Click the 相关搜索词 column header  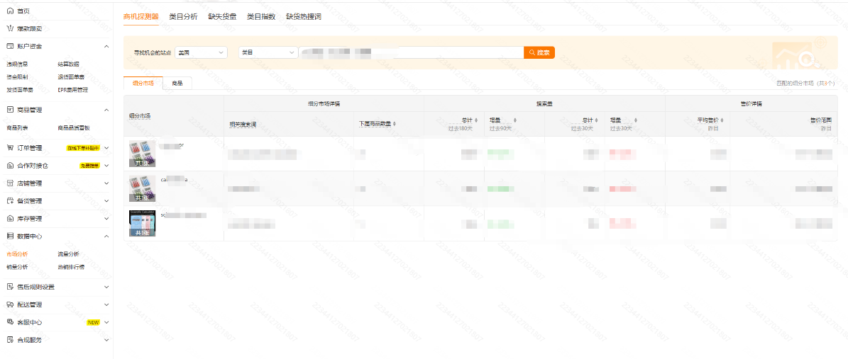(x=243, y=124)
